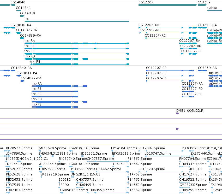This screenshot has height=194, width=222.
Task: Select CG12207-PD protein label
Action: (192, 89)
